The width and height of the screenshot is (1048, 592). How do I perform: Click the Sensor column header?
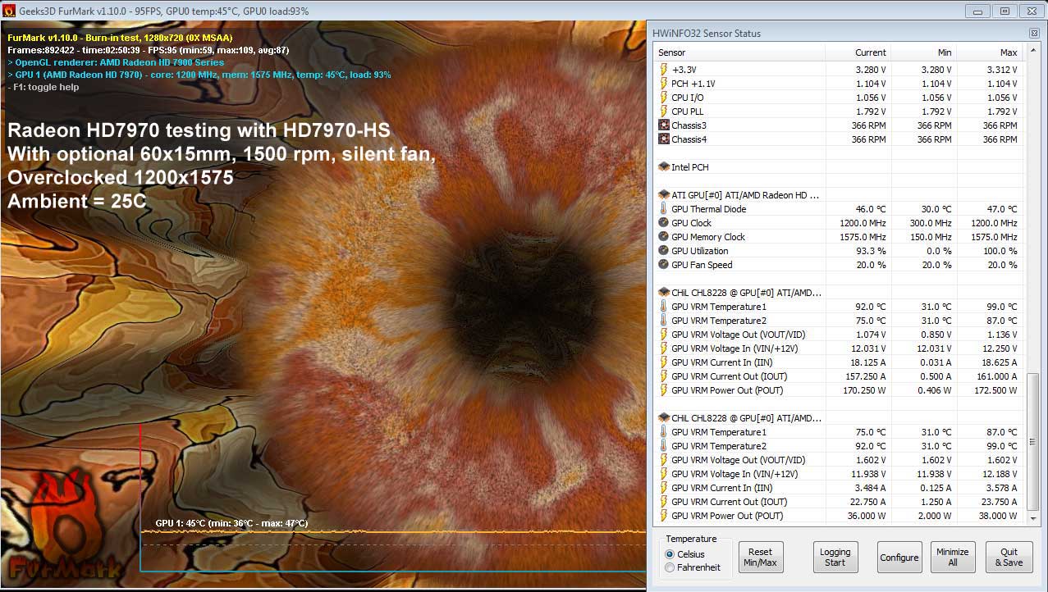click(x=739, y=52)
